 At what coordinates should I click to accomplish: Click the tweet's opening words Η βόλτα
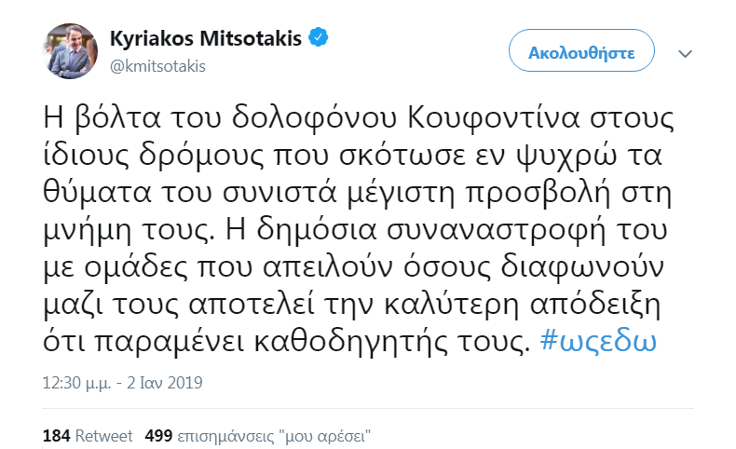pyautogui.click(x=102, y=118)
